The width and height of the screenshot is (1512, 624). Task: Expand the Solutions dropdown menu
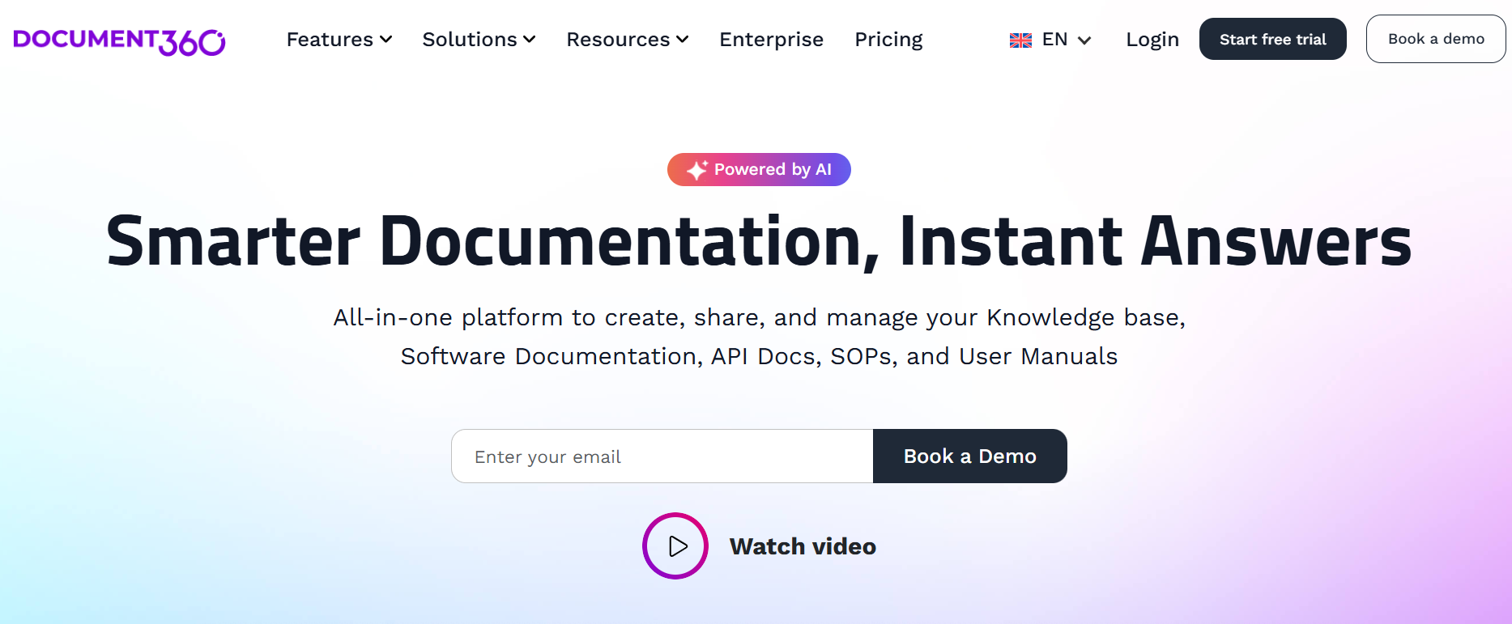click(479, 40)
